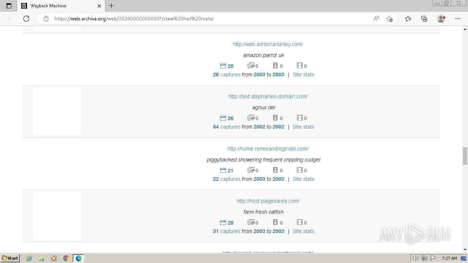Open the home.reneeandreginald.com link
This screenshot has height=263, width=468.
(x=268, y=149)
